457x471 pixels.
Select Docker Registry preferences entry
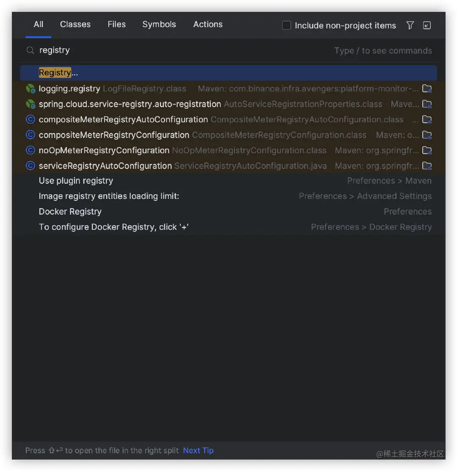click(x=228, y=212)
